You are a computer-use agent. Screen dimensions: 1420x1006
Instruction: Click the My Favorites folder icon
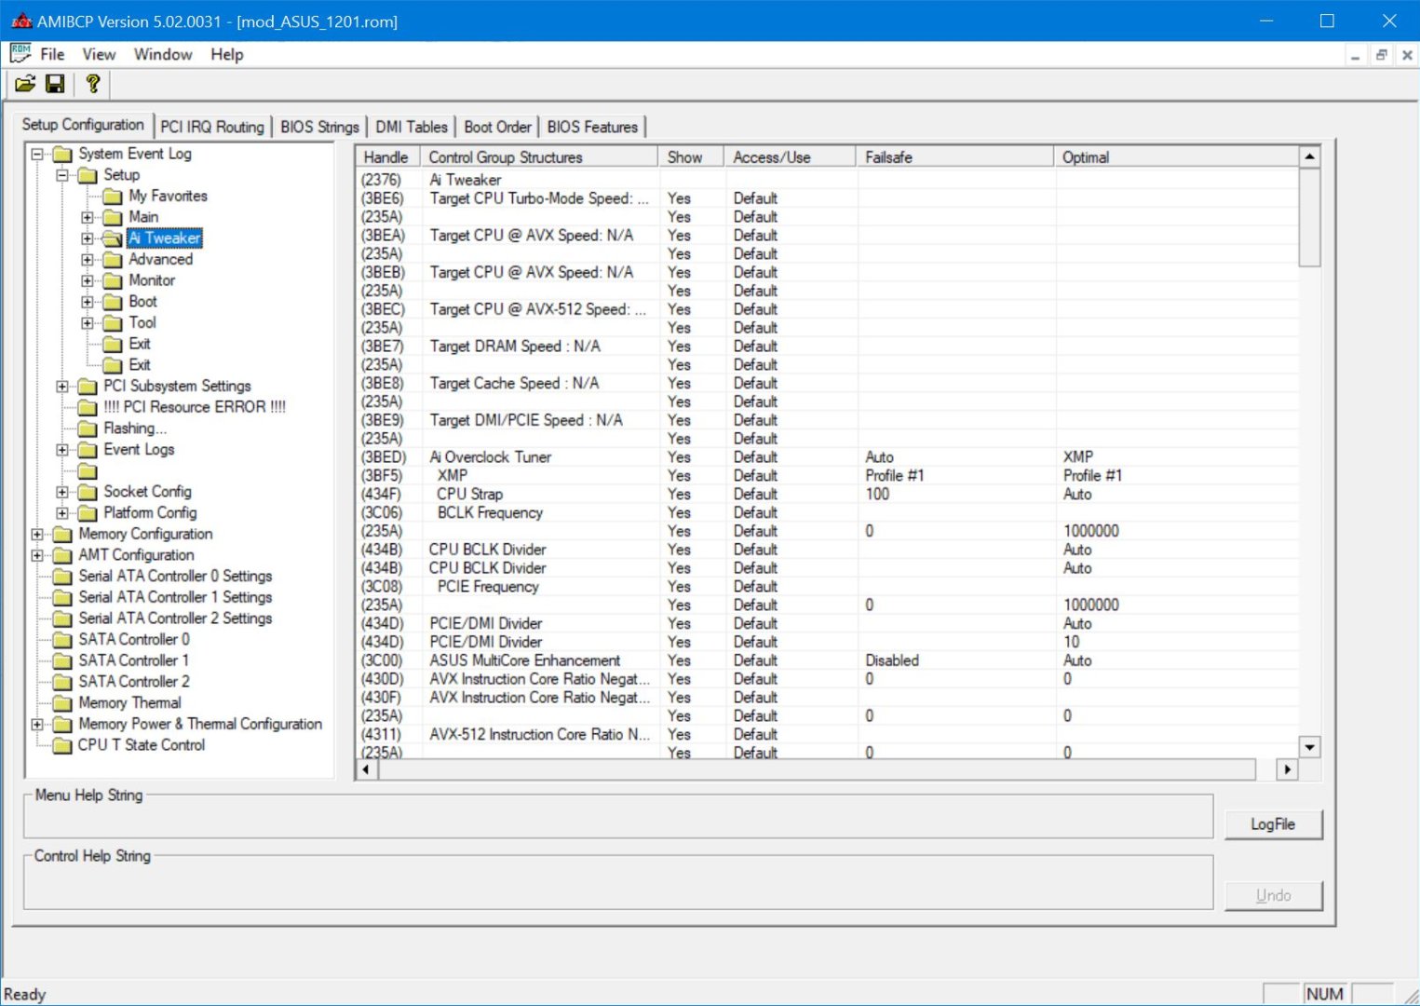click(x=113, y=197)
